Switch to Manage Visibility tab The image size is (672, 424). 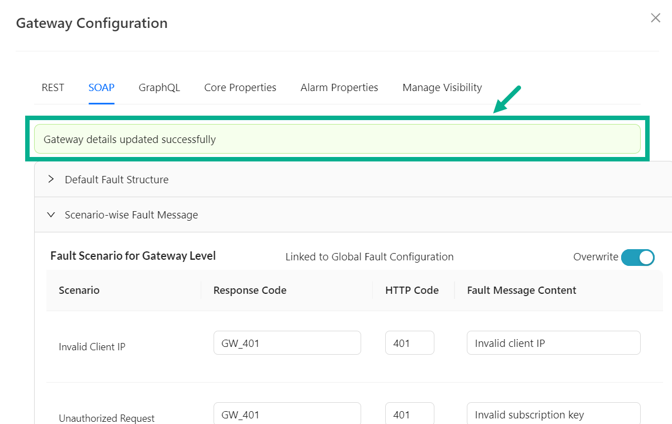[442, 88]
